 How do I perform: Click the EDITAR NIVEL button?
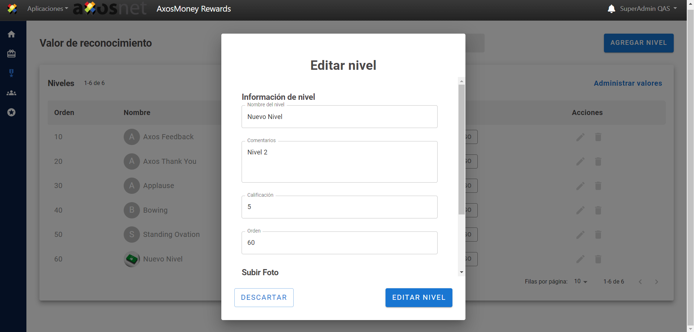click(x=418, y=298)
